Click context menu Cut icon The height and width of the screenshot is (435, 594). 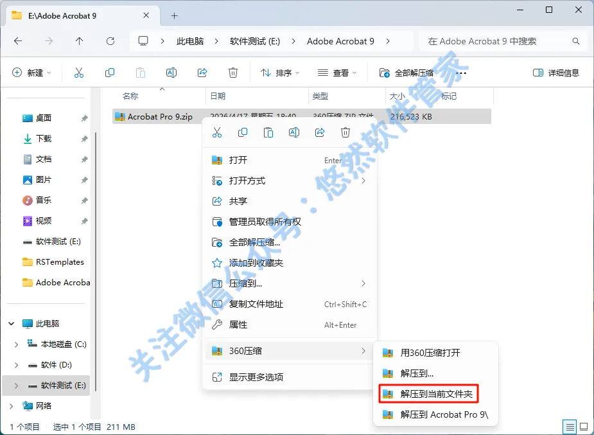tap(216, 132)
